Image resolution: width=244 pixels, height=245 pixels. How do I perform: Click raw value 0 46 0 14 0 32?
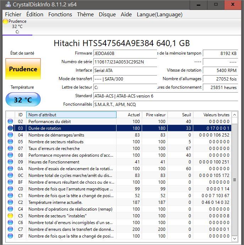(215, 202)
